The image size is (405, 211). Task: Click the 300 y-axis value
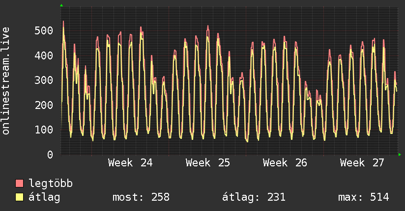[x=44, y=80]
